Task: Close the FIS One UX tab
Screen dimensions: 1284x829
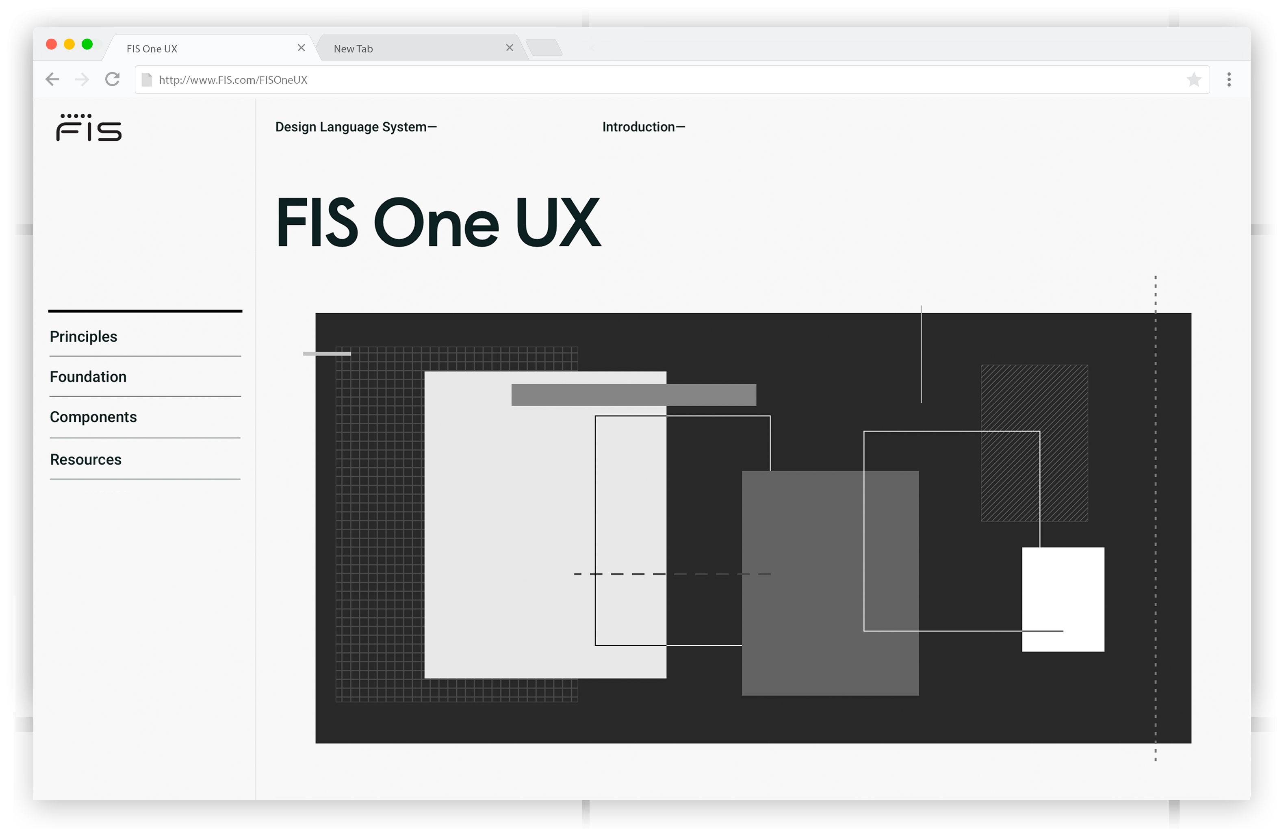Action: click(301, 48)
